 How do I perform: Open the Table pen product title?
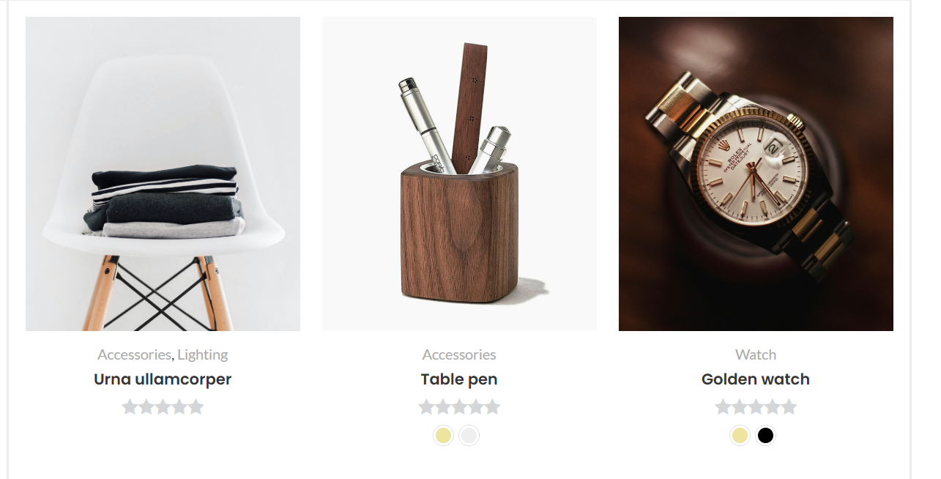459,379
